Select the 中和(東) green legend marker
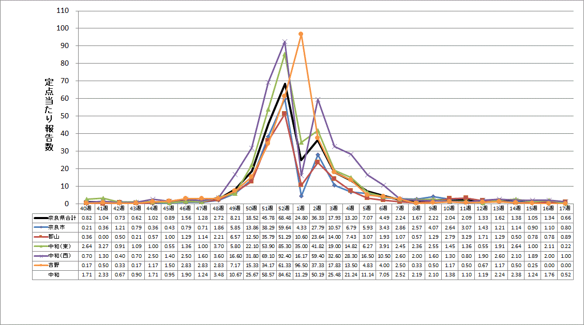This screenshot has height=325, width=584. click(x=40, y=246)
